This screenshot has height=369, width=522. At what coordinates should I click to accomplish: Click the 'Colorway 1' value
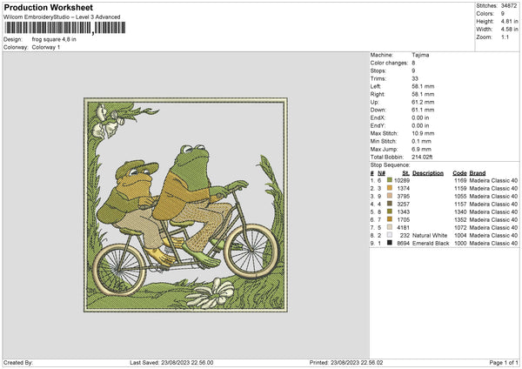(46, 47)
